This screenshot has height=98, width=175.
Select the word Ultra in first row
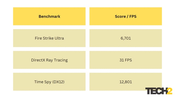point(59,38)
